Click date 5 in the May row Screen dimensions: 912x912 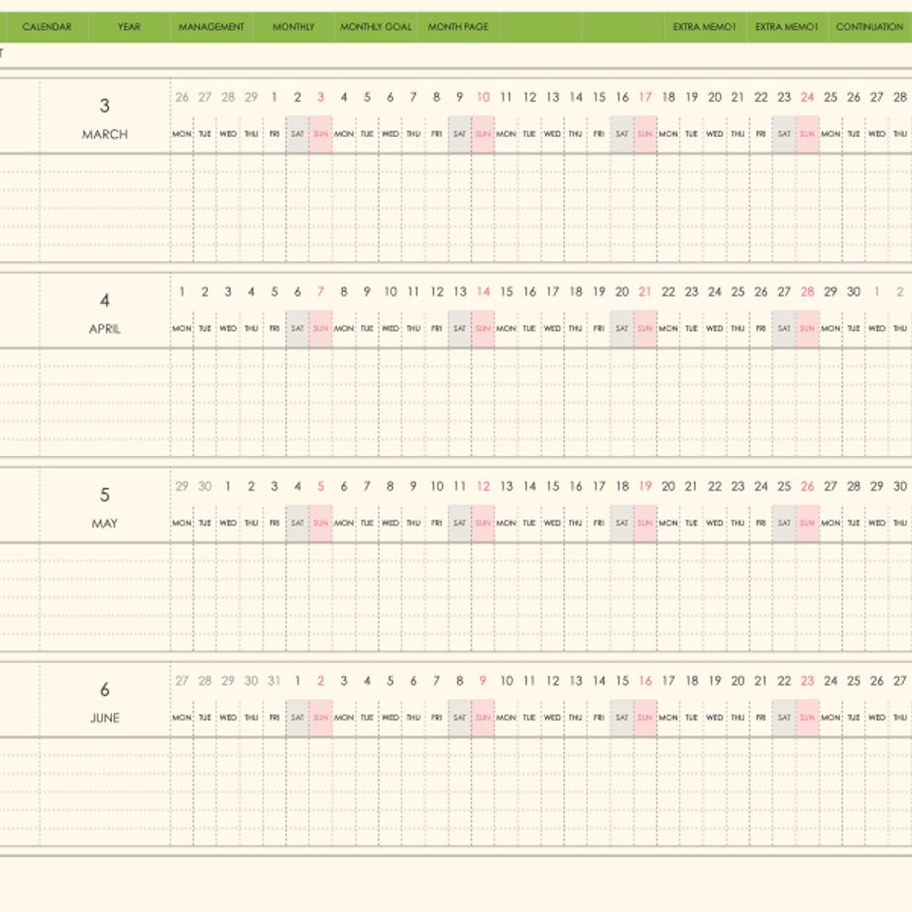[320, 487]
